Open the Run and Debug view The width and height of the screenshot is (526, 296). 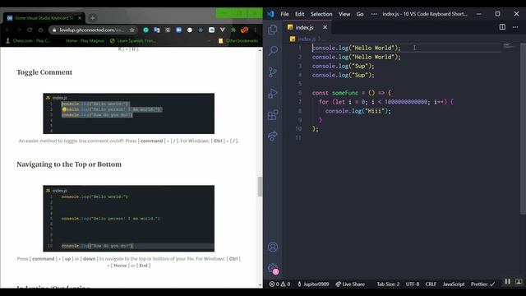pos(273,93)
